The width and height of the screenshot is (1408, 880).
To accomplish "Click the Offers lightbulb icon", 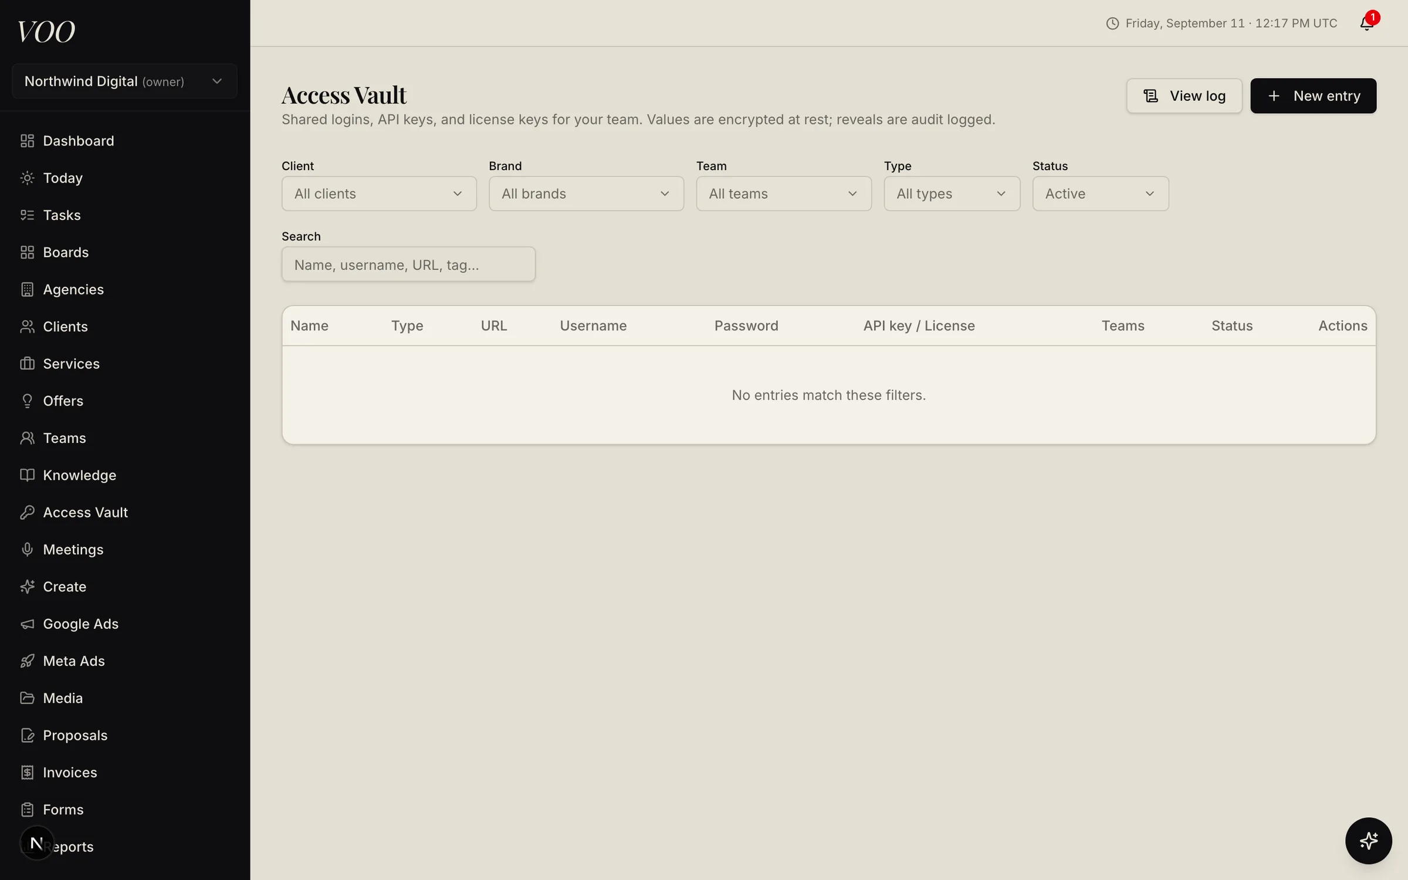I will point(27,401).
